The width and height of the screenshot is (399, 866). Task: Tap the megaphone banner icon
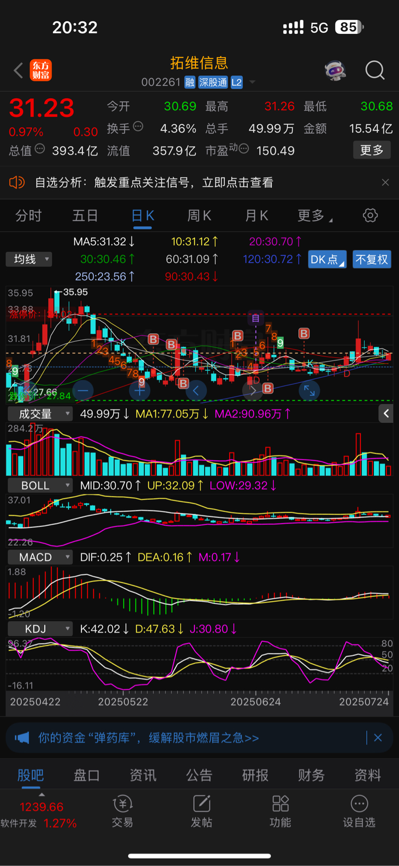[22, 738]
